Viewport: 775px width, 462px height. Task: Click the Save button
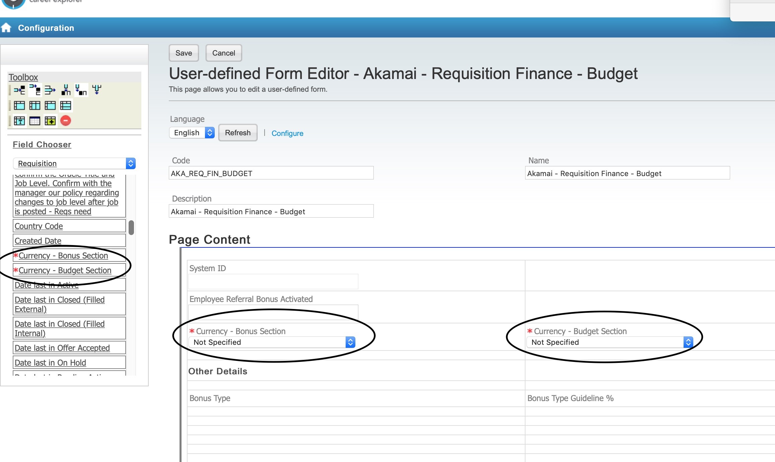click(x=184, y=53)
